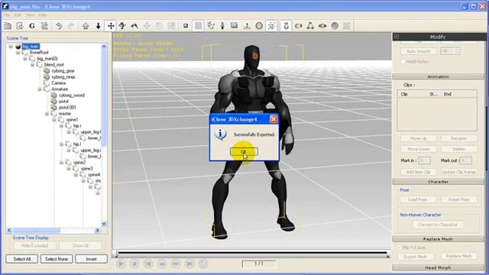
Task: Select the rotate tool in toolbar
Action: click(x=122, y=26)
